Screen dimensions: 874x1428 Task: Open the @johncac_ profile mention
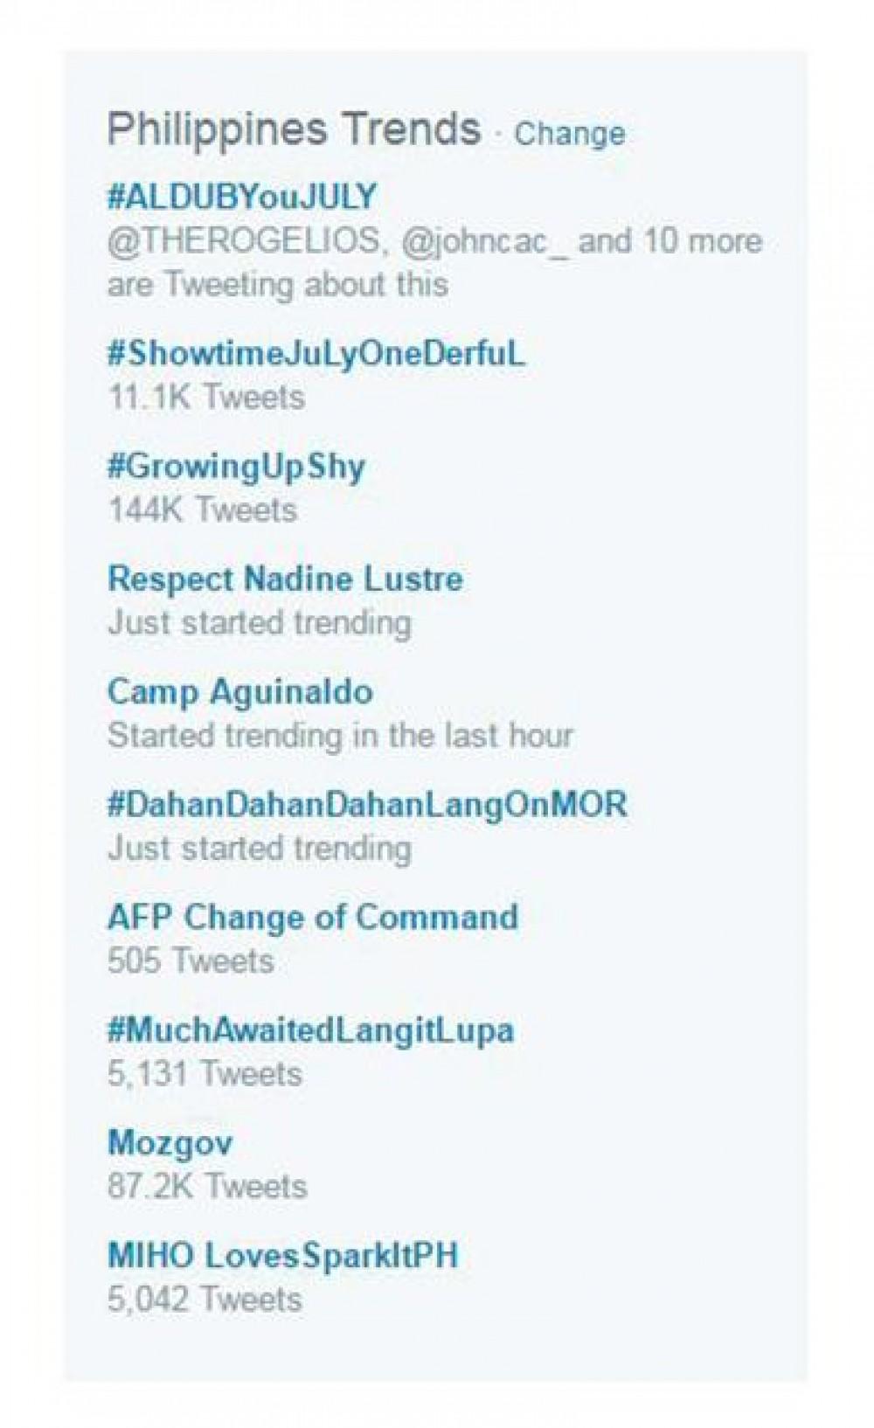point(484,241)
